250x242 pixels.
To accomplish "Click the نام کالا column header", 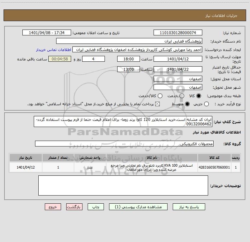I will pyautogui.click(x=152, y=158).
